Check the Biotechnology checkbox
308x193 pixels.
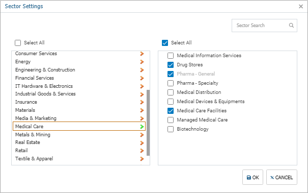click(x=171, y=129)
